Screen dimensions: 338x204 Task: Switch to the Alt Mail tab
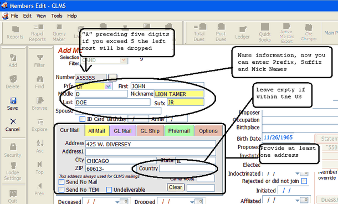click(x=96, y=131)
